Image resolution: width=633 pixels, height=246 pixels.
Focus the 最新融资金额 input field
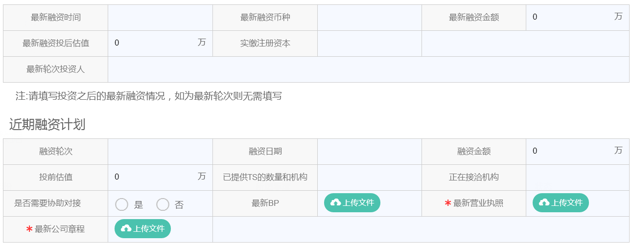click(570, 17)
